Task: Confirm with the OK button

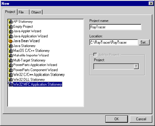Action: coord(116,119)
